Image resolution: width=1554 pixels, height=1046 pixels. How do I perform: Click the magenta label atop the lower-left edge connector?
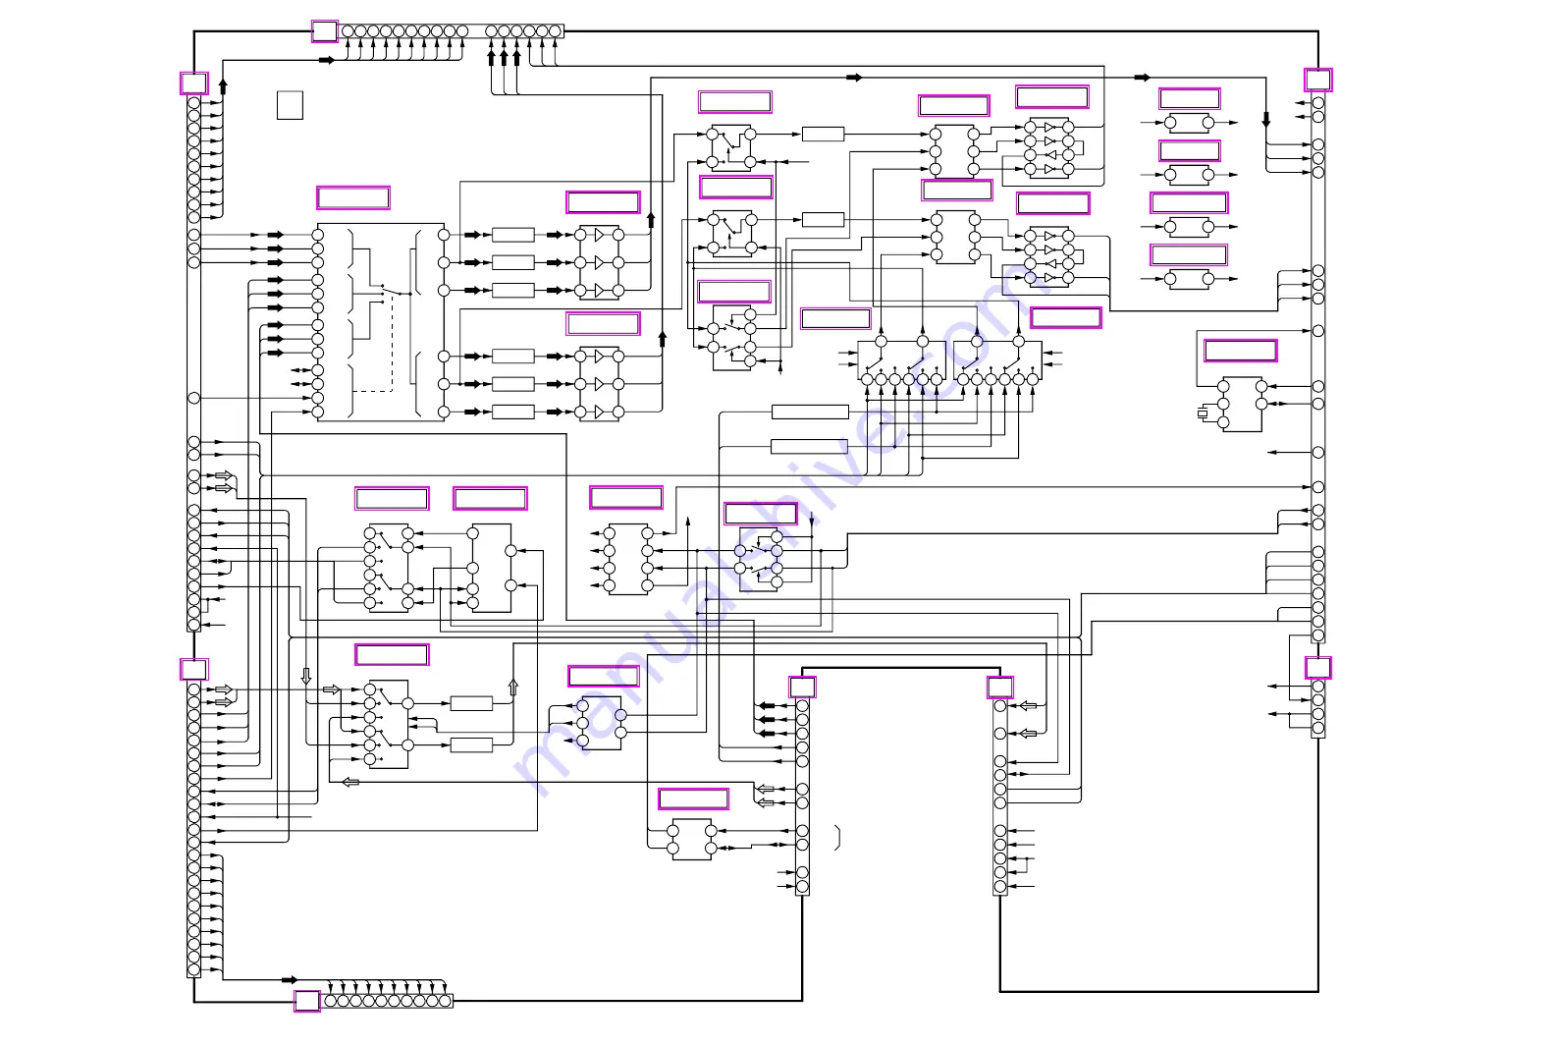pyautogui.click(x=194, y=669)
